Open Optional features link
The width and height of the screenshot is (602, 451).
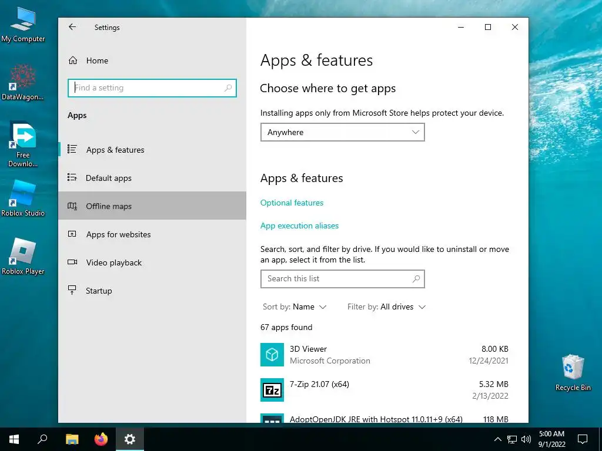point(292,203)
